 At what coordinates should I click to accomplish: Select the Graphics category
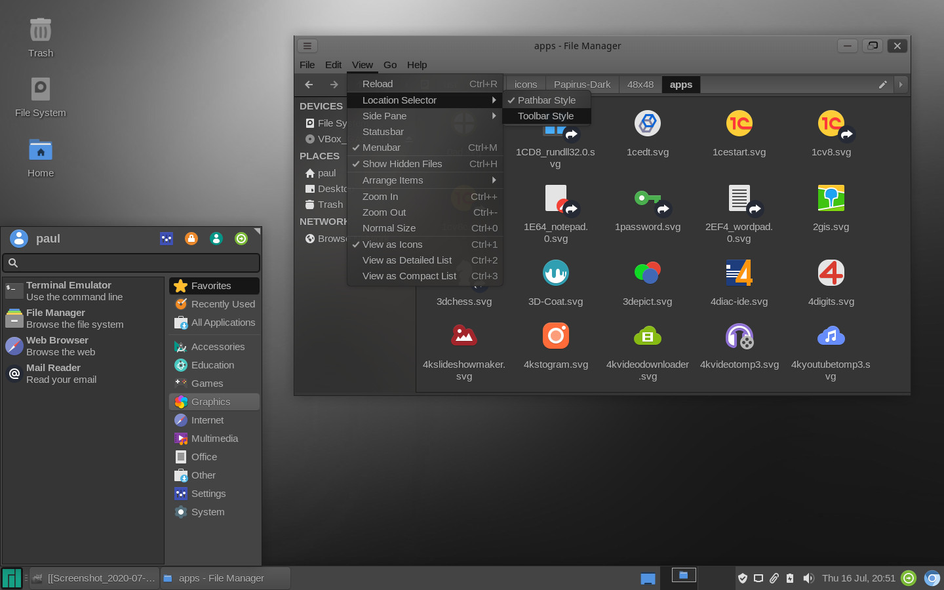(214, 402)
